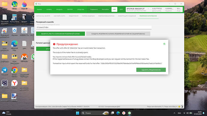Open the Yandex browser desktop shortcut
This screenshot has height=116, width=207.
click(x=14, y=84)
